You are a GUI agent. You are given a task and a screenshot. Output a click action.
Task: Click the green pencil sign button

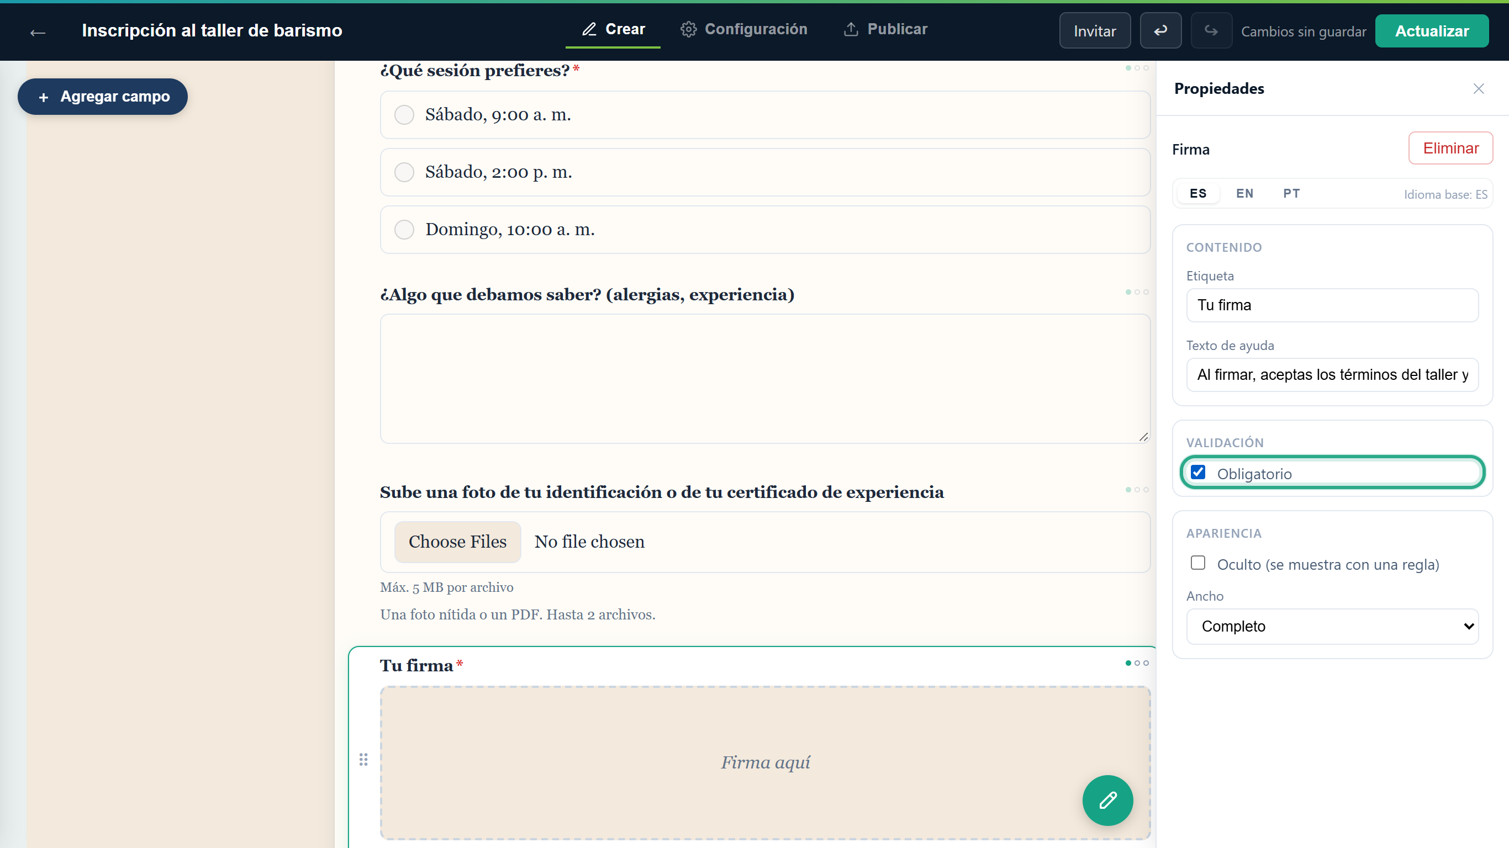click(1107, 800)
